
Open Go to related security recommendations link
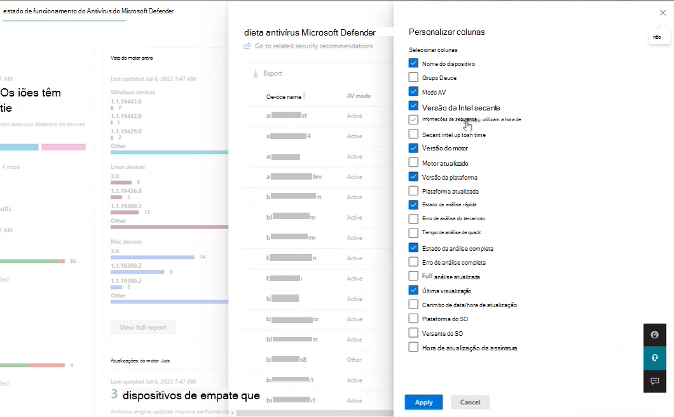point(313,46)
